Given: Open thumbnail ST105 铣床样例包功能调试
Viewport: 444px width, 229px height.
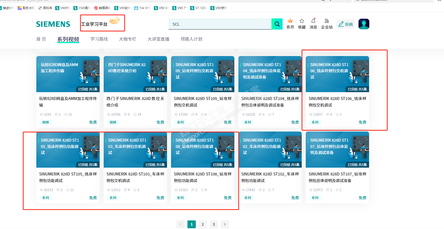Looking at the screenshot, I should 68,149.
